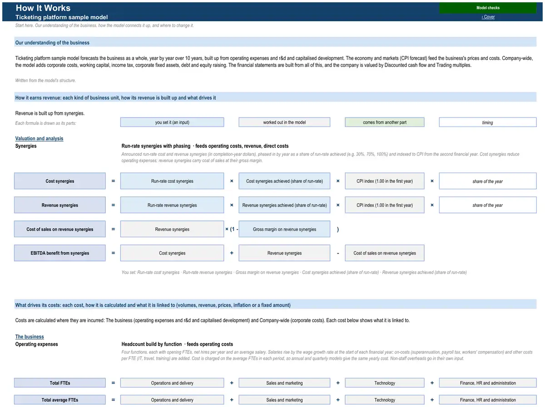Open The business link
Viewport: 545px width, 407px height.
[x=30, y=337]
